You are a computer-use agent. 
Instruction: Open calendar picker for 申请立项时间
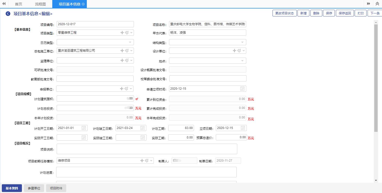click(x=242, y=89)
